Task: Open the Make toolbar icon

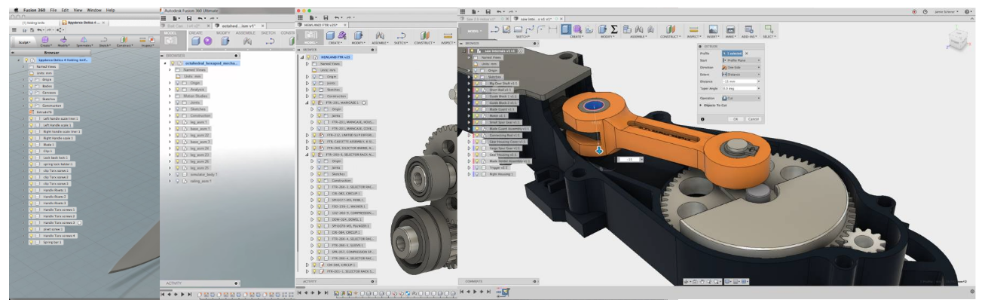Action: tap(730, 29)
